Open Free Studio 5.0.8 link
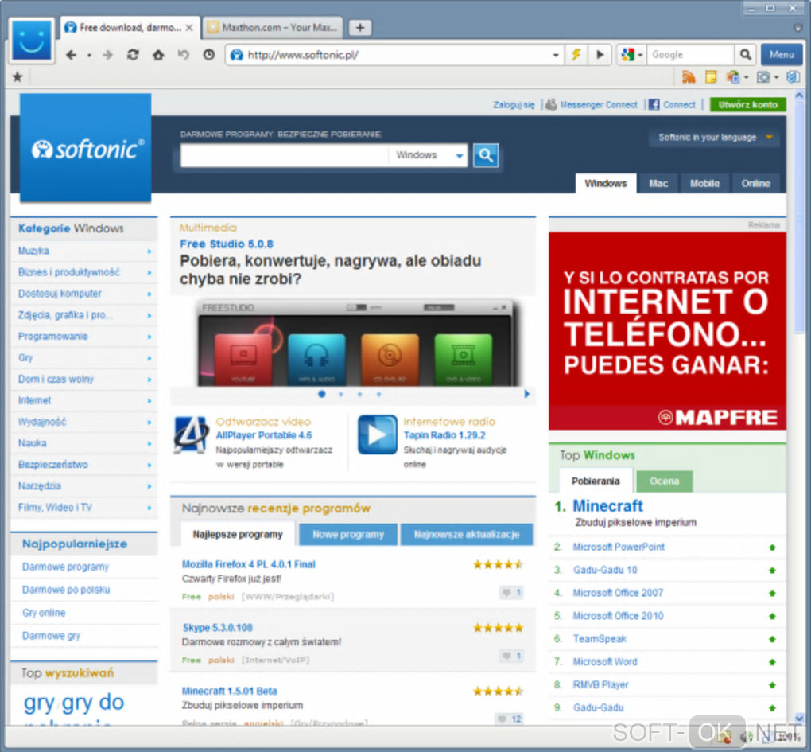 pos(227,244)
